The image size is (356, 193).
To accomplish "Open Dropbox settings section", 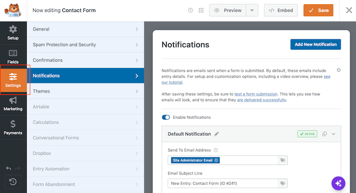I will (85, 153).
